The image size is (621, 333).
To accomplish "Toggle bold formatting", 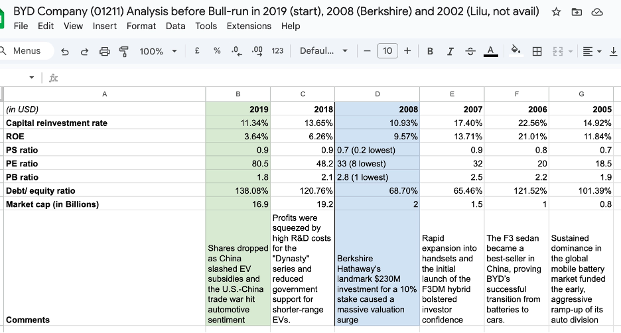I will coord(430,51).
